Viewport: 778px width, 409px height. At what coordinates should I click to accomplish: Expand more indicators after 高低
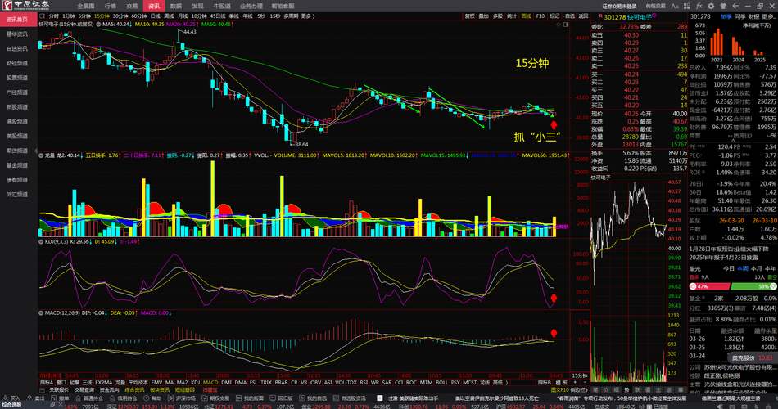506,382
